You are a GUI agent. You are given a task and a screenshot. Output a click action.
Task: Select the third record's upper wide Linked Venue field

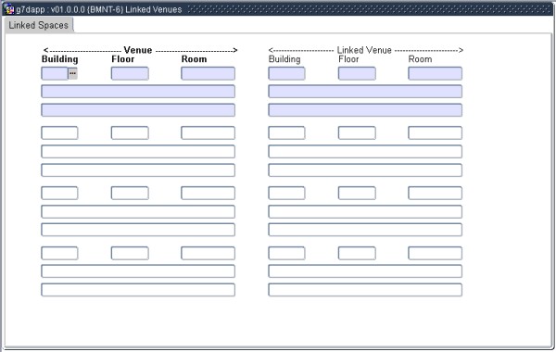tap(365, 211)
